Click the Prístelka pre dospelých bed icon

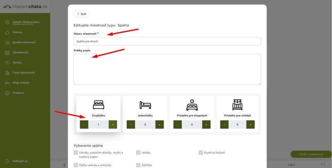pos(192,105)
